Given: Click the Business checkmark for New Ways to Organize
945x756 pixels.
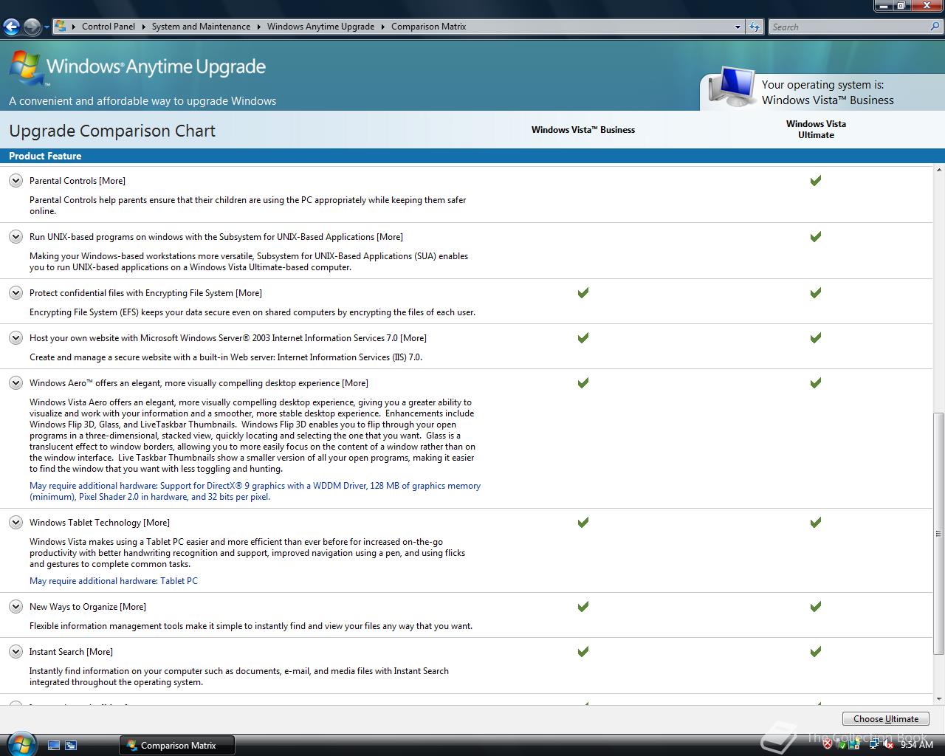Looking at the screenshot, I should (x=583, y=606).
